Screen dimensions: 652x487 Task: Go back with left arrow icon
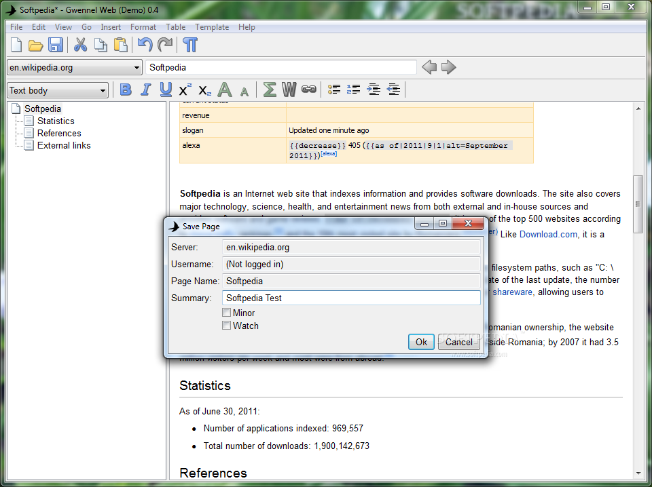[429, 67]
